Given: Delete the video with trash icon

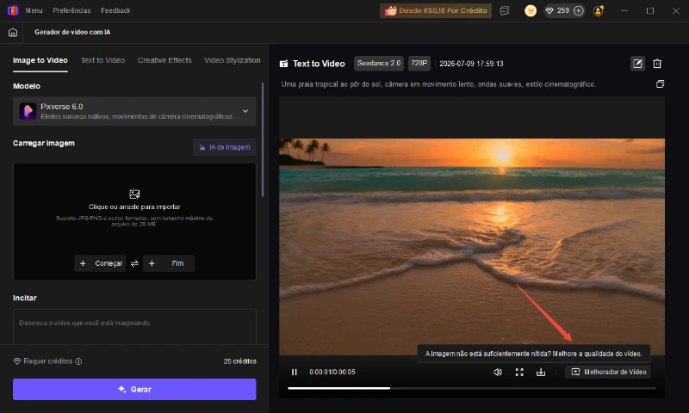Looking at the screenshot, I should click(657, 64).
